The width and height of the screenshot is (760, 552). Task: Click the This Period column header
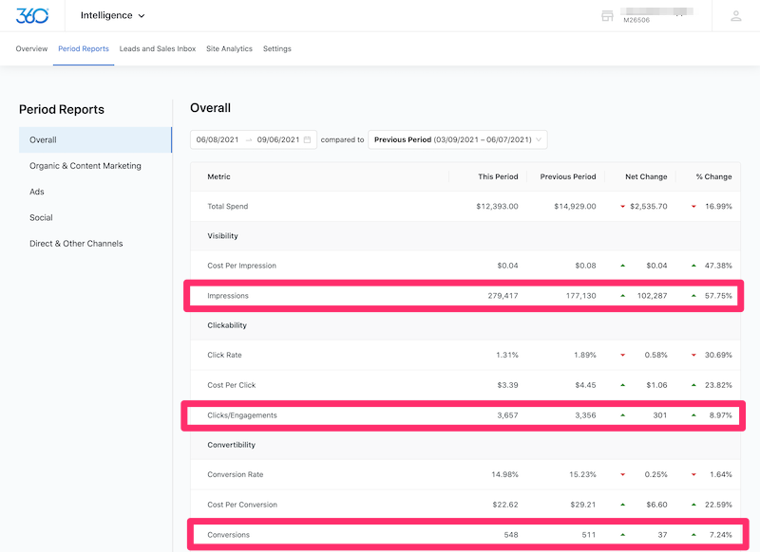(x=498, y=176)
